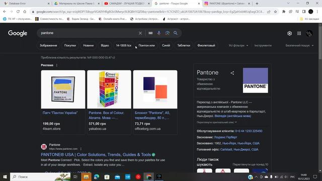Open File Explorer from taskbar
This screenshot has height=181, width=322.
tap(86, 176)
